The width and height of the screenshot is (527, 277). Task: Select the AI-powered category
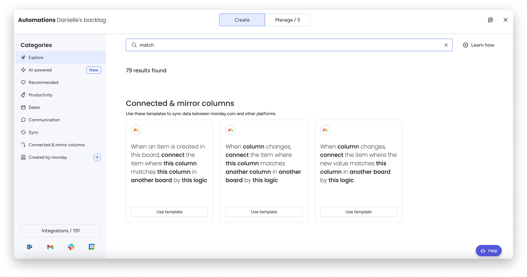[61, 70]
